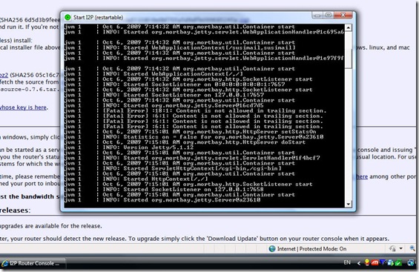
Task: Click the 'Version Jetty/5.1.12' log line
Action: pyautogui.click(x=129, y=147)
